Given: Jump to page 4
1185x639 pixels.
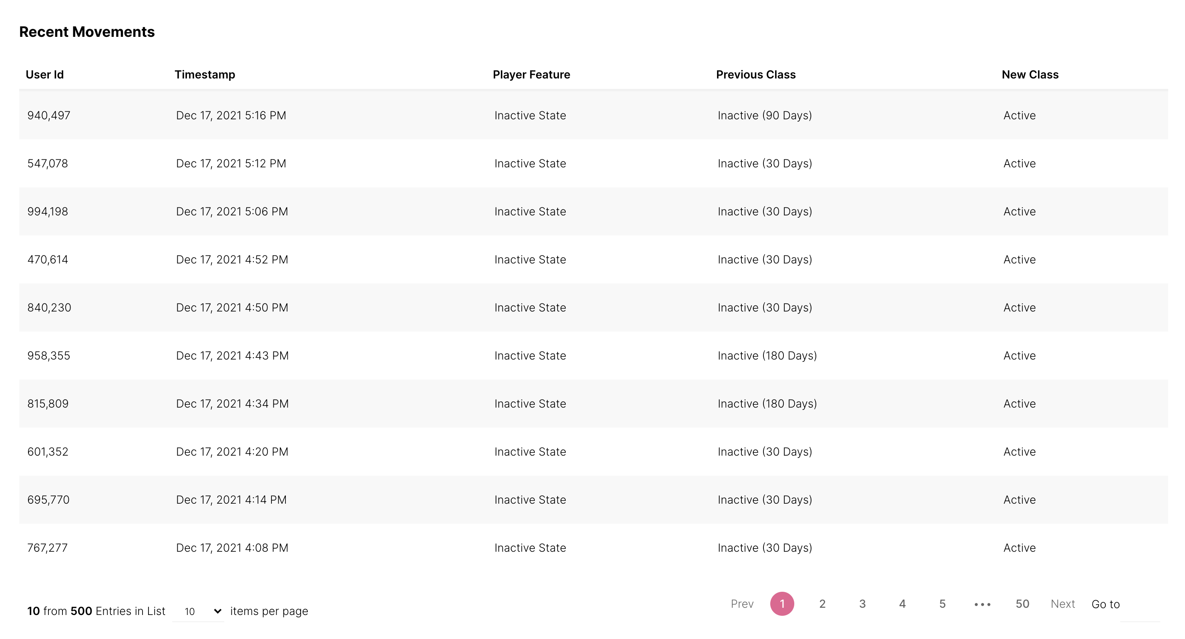Looking at the screenshot, I should (902, 604).
